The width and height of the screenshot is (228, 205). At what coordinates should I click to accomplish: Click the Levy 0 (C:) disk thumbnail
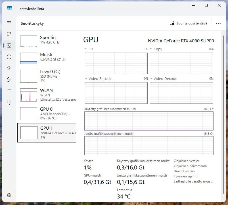point(29,76)
